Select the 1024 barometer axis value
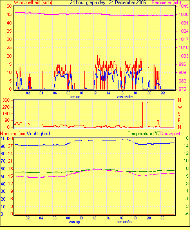This screenshot has width=190, height=230. [183, 31]
